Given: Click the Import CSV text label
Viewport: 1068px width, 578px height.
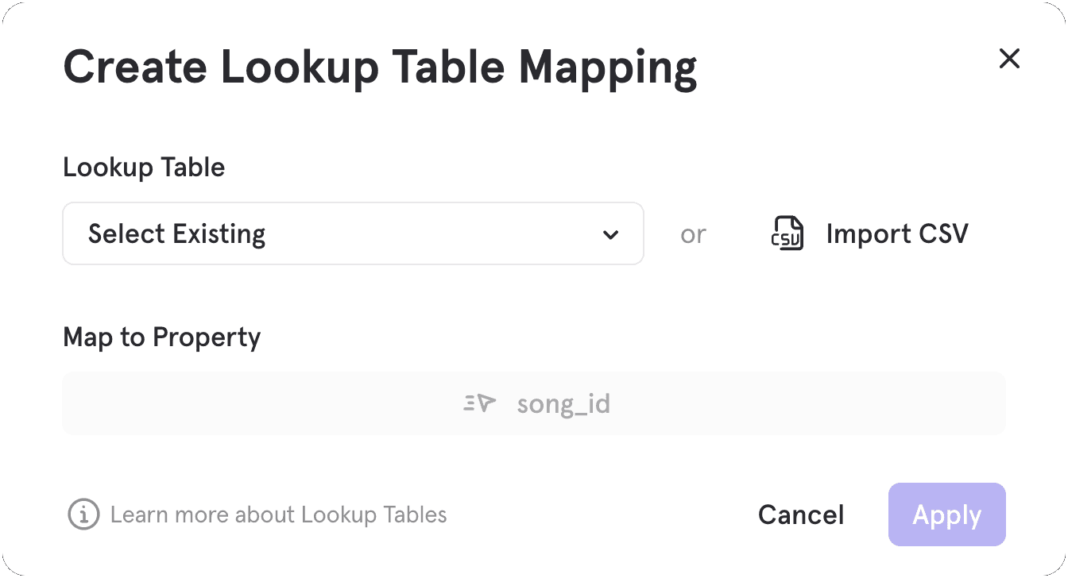Looking at the screenshot, I should tap(897, 234).
